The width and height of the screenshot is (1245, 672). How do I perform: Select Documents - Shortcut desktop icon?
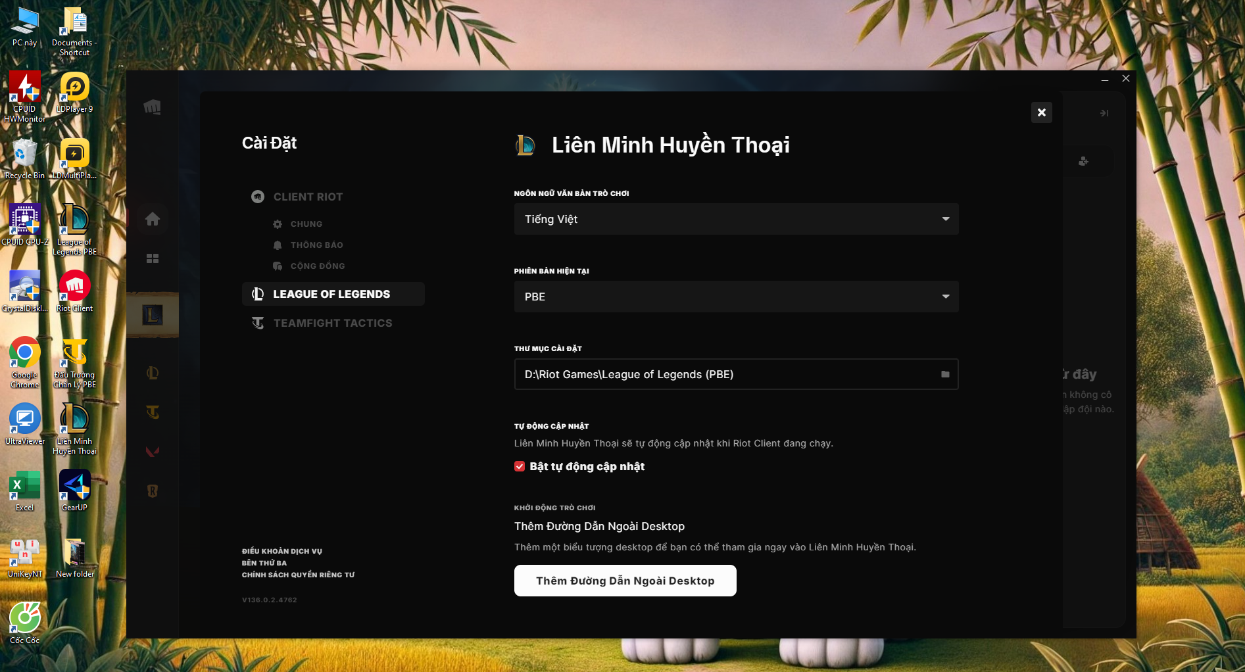[x=74, y=31]
